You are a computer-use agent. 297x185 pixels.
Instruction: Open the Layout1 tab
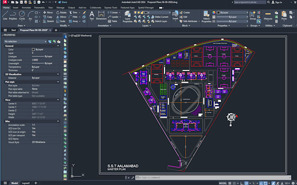click(x=26, y=183)
